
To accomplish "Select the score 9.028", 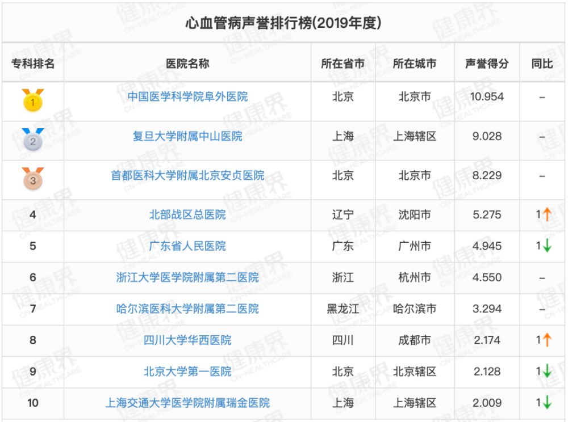I will pos(487,136).
